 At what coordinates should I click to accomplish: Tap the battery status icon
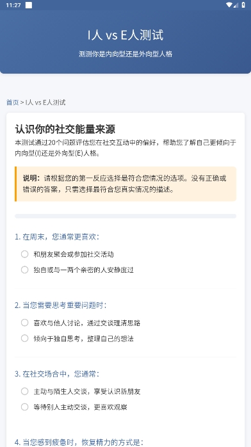click(x=243, y=5)
